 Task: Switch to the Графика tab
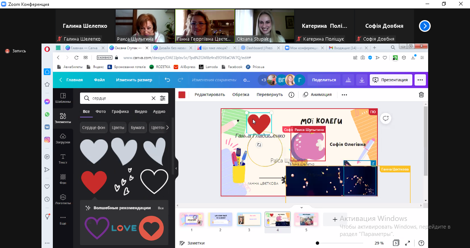click(120, 112)
